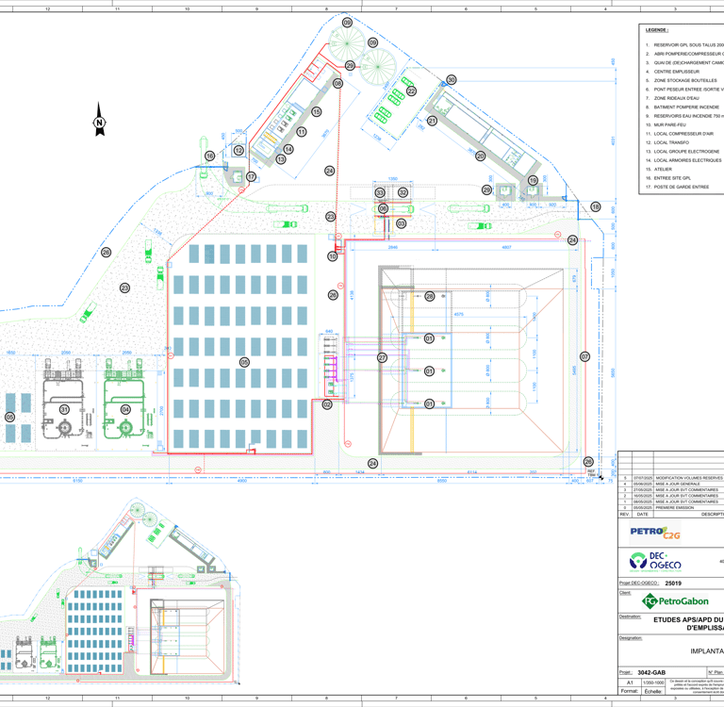
Task: Select legend entry 'LOCAL COMPRESSEUR D'AIR'
Action: 679,134
